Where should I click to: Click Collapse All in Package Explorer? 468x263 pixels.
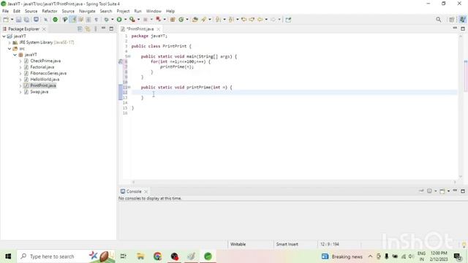click(80, 29)
